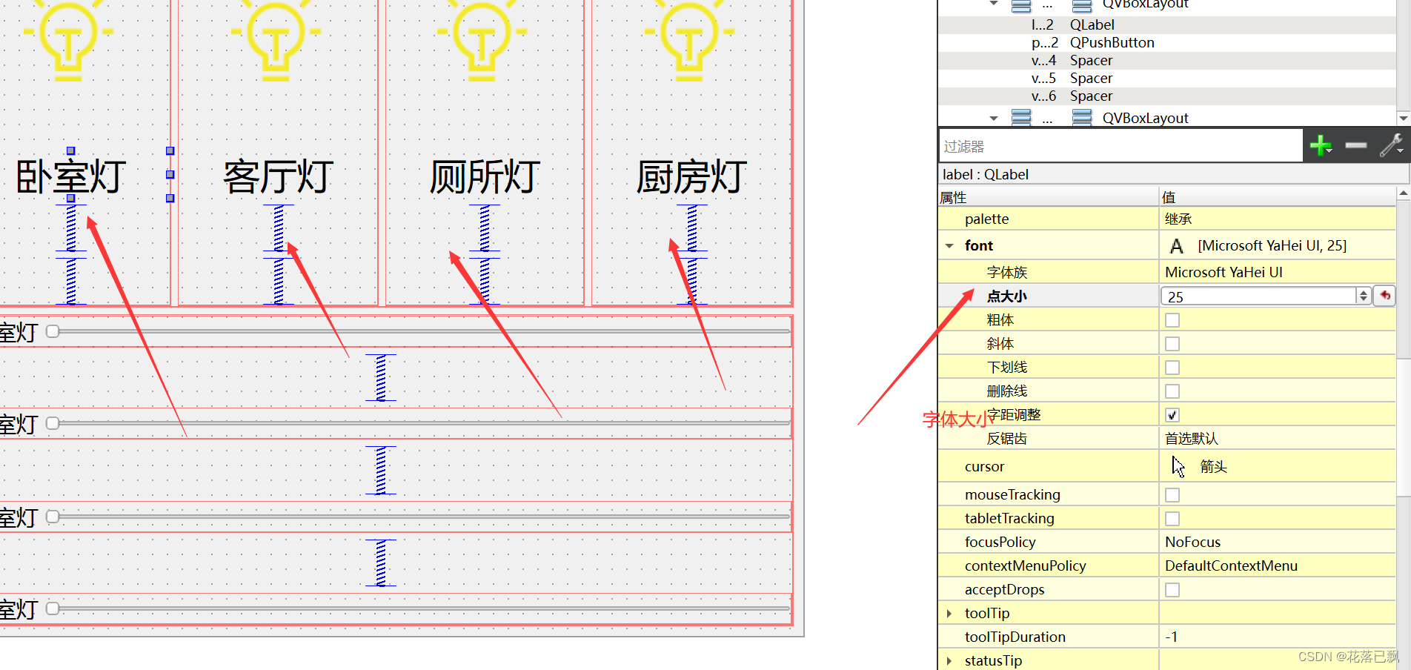The height and width of the screenshot is (670, 1411).
Task: Select the v...5 Spacer tree row
Action: pyautogui.click(x=1166, y=78)
